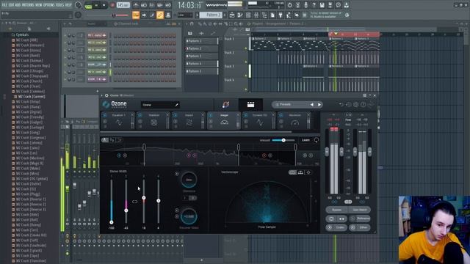470x264 pixels.
Task: Show the Channel rack via its toolbar icon
Action: pyautogui.click(x=248, y=15)
